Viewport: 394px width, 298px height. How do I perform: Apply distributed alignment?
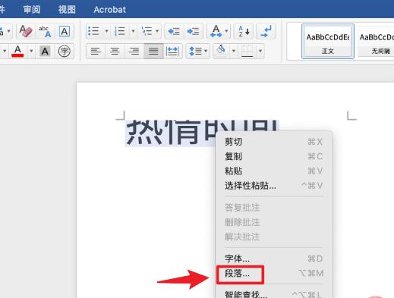point(173,52)
